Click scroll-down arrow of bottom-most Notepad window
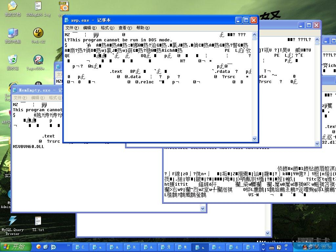 [267, 233]
